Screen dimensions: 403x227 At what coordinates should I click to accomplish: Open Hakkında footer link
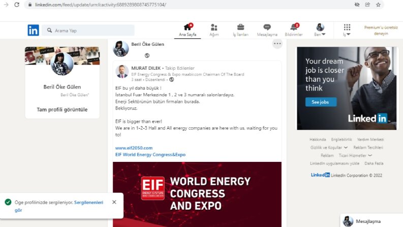[318, 139]
